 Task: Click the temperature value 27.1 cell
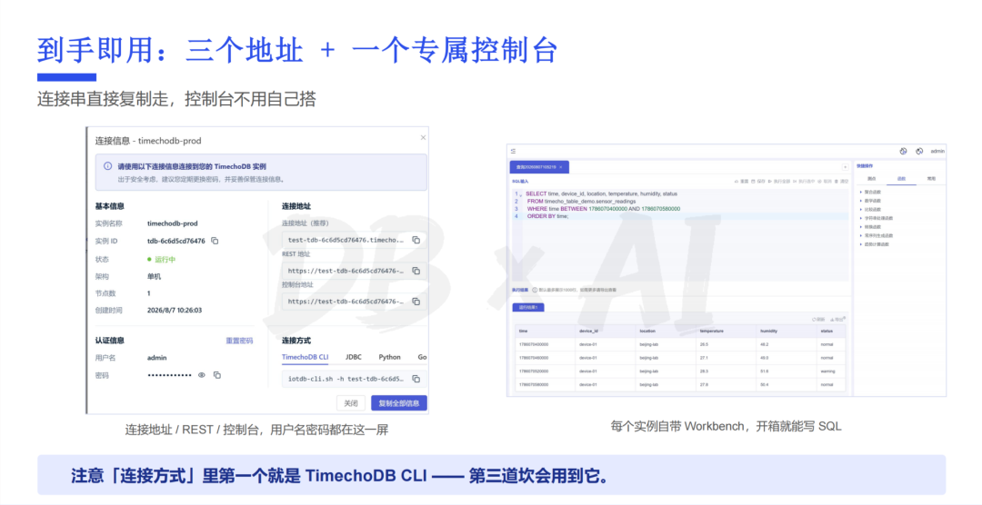[726, 358]
